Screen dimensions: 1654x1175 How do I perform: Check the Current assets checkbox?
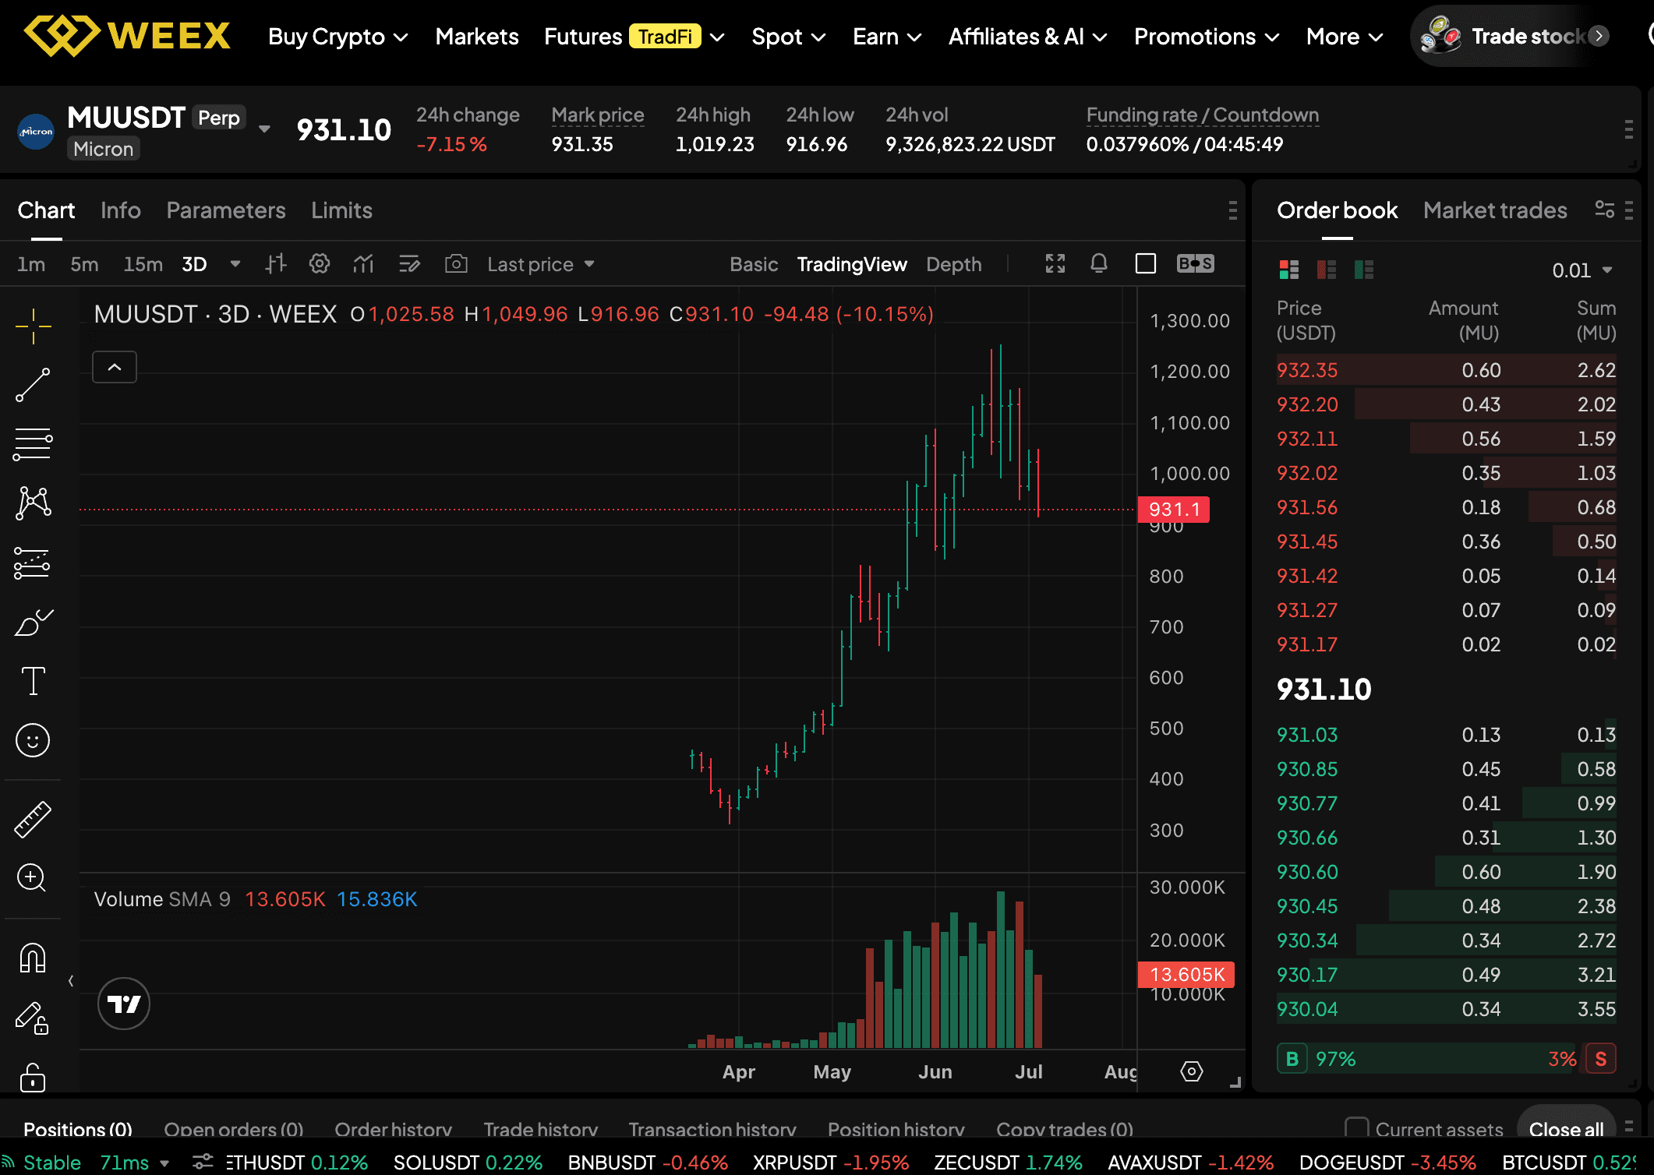pos(1357,1129)
